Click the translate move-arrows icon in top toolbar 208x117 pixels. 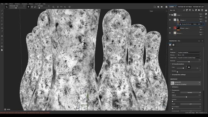pyautogui.click(x=28, y=7)
